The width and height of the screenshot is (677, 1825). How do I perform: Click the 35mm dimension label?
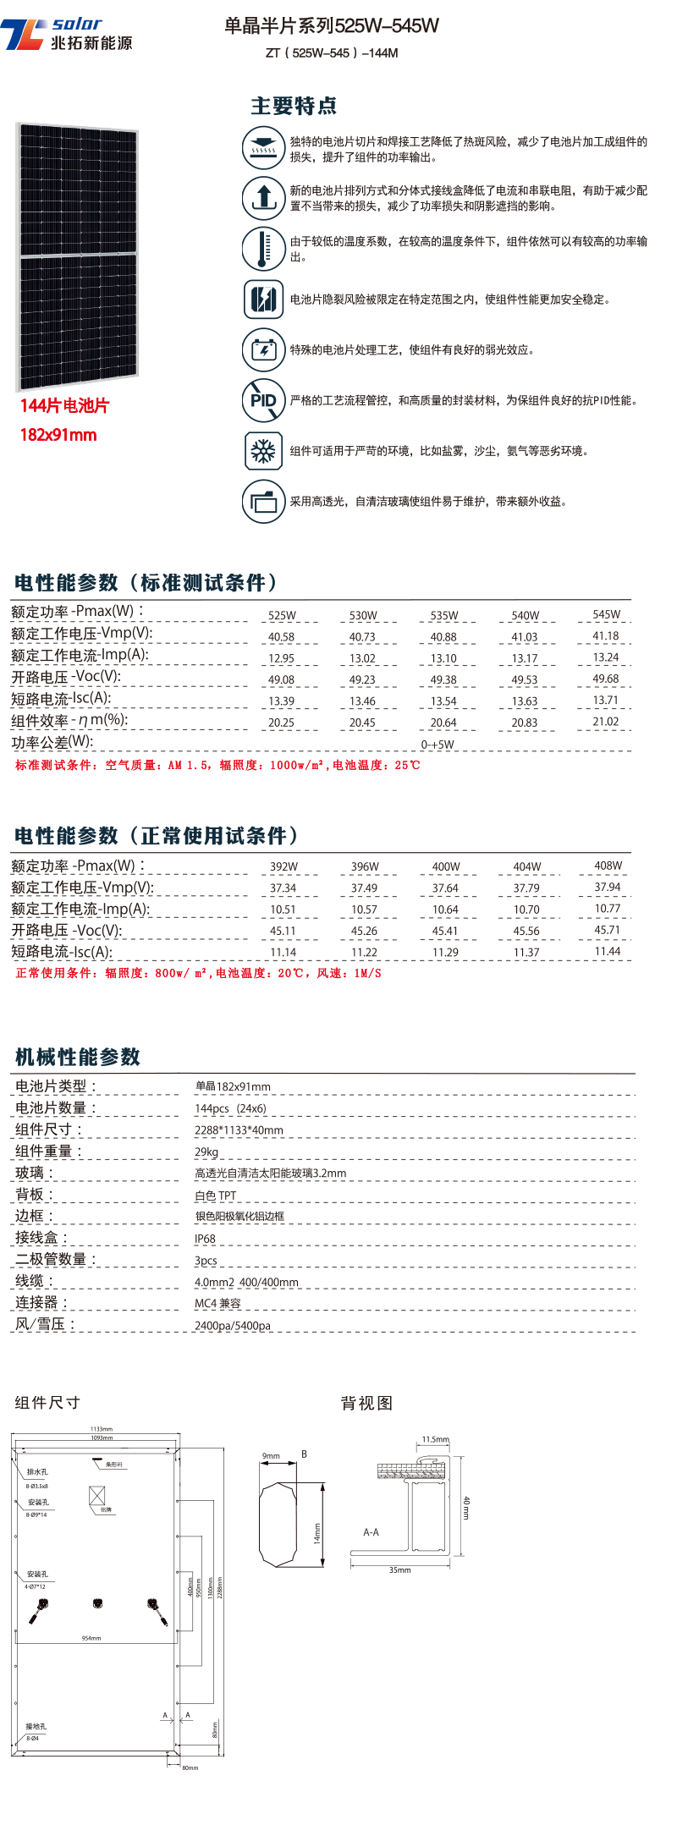400,1569
